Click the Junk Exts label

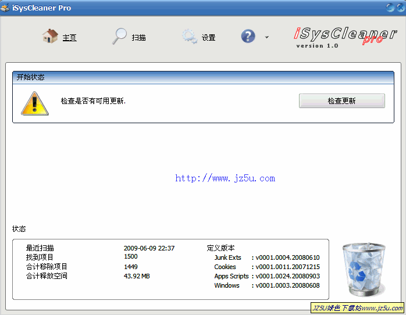227,257
